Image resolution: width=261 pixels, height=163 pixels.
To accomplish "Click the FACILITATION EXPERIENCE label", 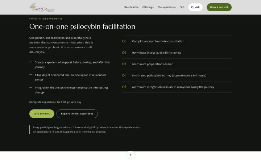I will coord(46,19).
